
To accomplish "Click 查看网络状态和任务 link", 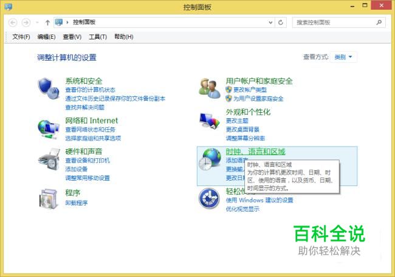I will [90, 130].
